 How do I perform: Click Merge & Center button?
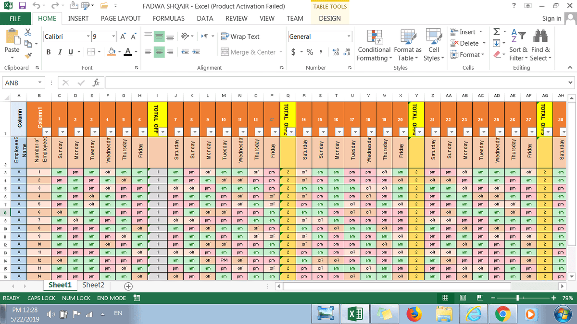click(248, 52)
